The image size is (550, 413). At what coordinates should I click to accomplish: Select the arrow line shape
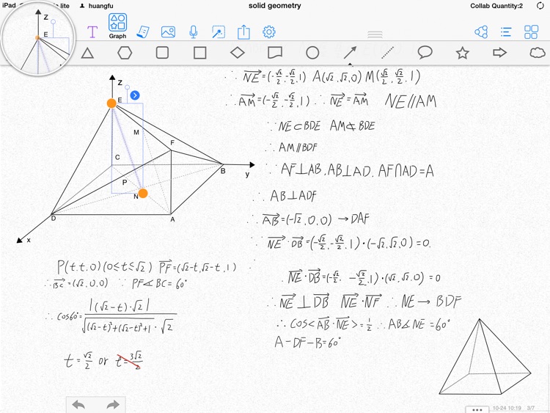[x=350, y=53]
